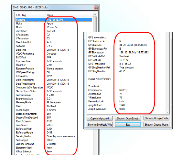
Task: Select the GPSLongitude row
Action: click(126, 52)
